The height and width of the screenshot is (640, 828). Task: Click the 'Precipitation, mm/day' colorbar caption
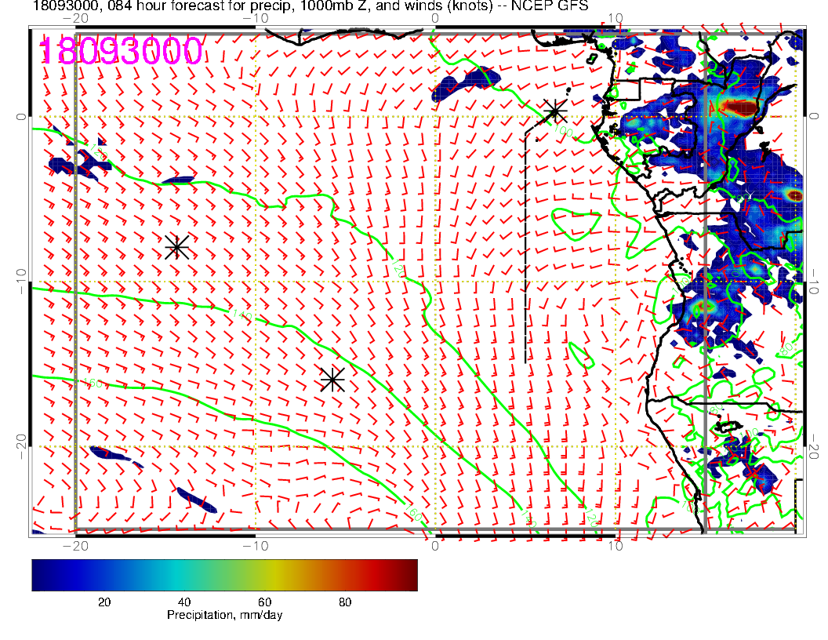click(x=225, y=615)
